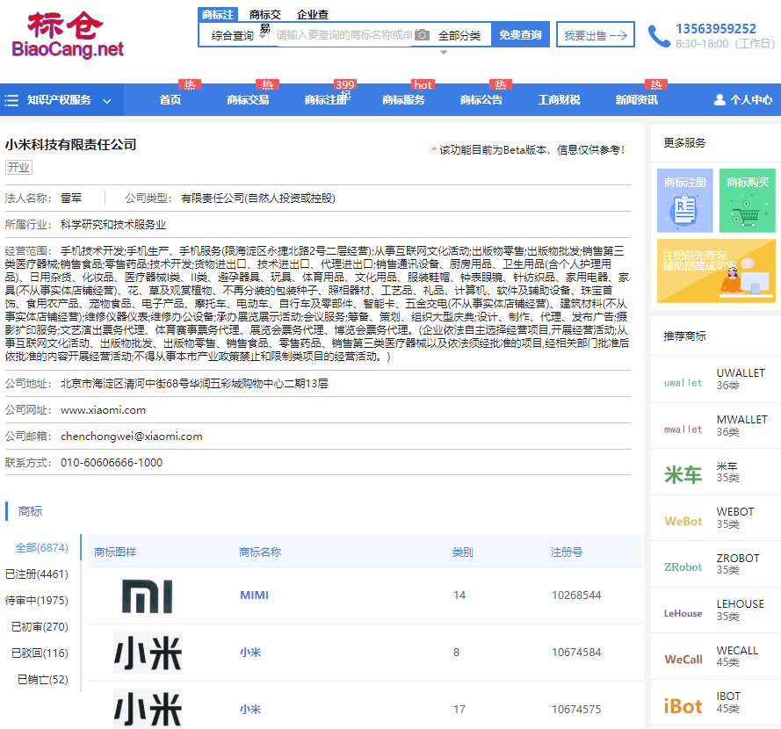Click the WeCall trademark logo

pyautogui.click(x=683, y=660)
